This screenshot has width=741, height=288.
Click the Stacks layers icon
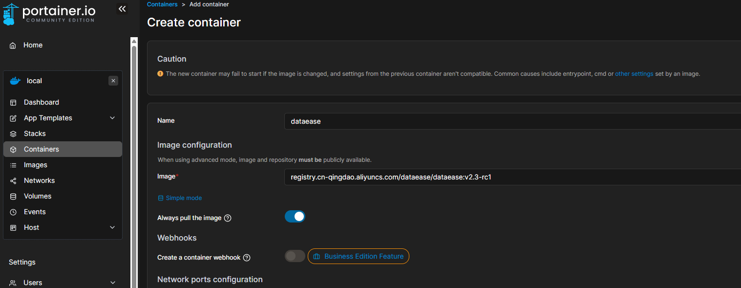tap(13, 134)
